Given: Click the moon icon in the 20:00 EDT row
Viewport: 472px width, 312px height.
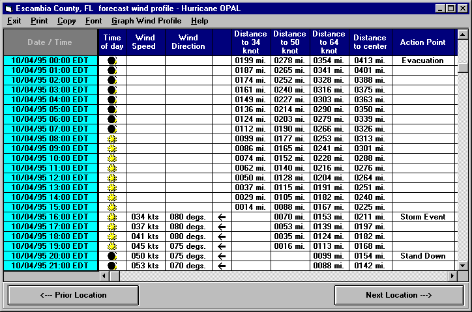Looking at the screenshot, I should pyautogui.click(x=111, y=256).
